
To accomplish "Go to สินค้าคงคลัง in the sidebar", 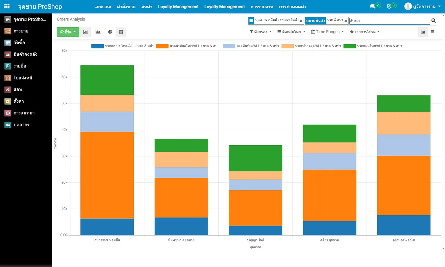I will [26, 54].
